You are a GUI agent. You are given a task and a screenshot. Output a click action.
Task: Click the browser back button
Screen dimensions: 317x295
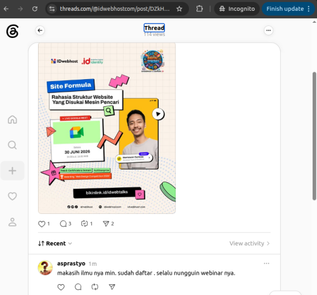pos(6,9)
